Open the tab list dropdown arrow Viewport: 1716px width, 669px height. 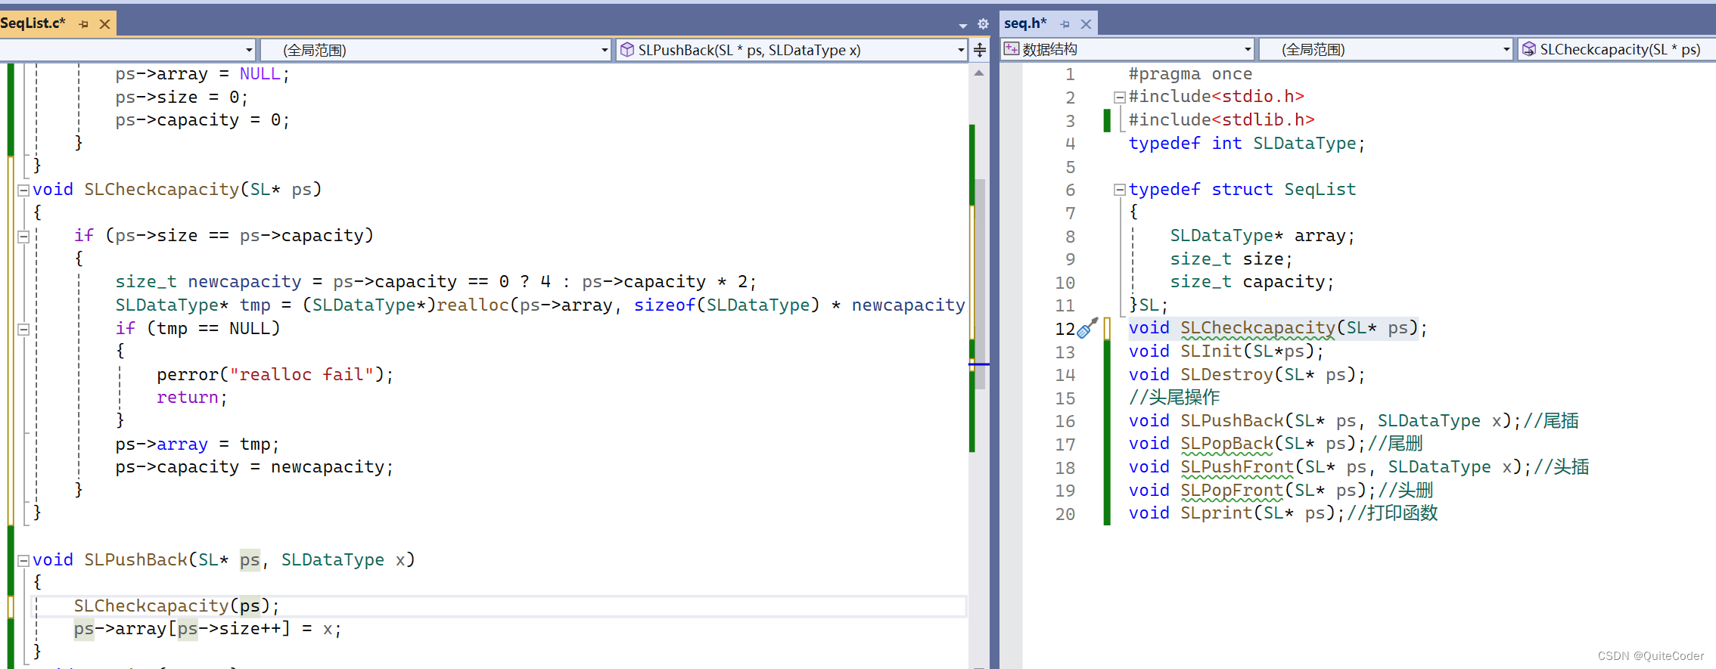pos(963,25)
